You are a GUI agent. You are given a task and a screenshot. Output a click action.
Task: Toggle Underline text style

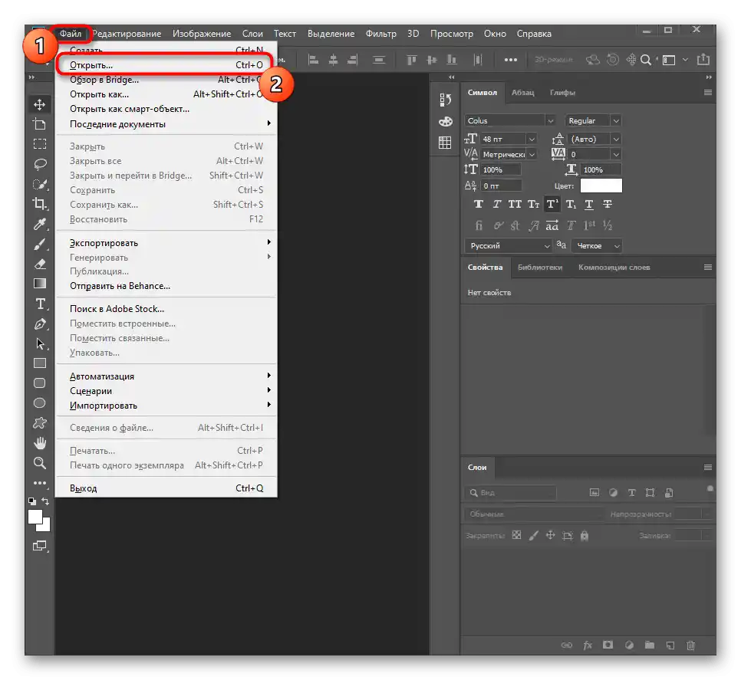[x=588, y=205]
